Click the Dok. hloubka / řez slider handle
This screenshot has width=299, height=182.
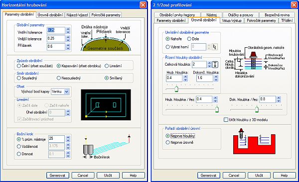(x=257, y=109)
